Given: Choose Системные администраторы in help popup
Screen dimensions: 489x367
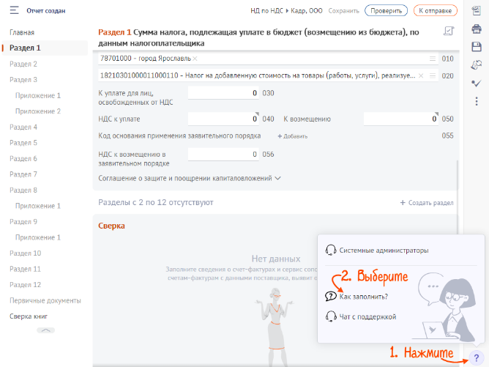Looking at the screenshot, I should (x=384, y=250).
